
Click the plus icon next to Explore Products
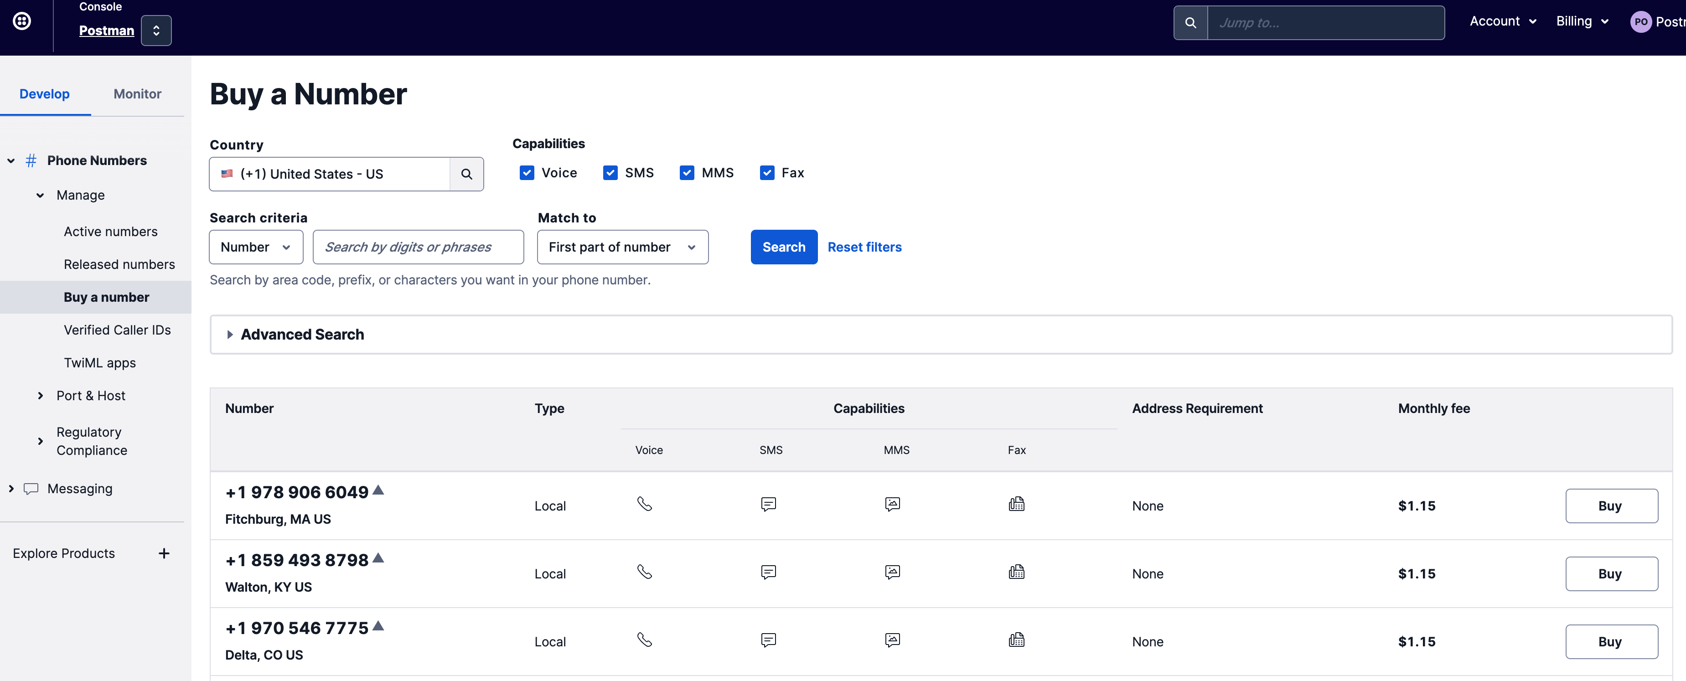(x=164, y=553)
